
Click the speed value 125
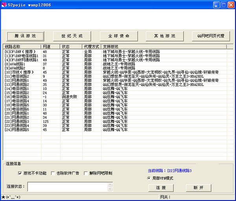coord(46,122)
